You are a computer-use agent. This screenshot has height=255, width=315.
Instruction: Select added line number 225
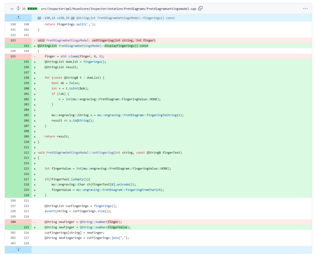(x=26, y=227)
